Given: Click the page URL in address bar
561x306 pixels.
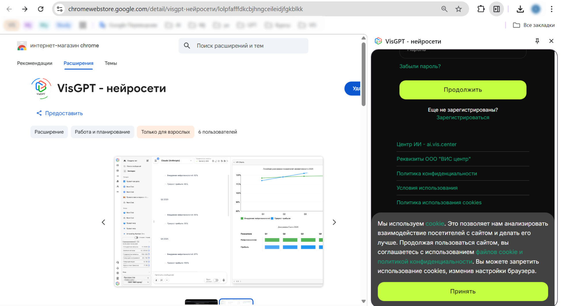Looking at the screenshot, I should click(x=186, y=9).
